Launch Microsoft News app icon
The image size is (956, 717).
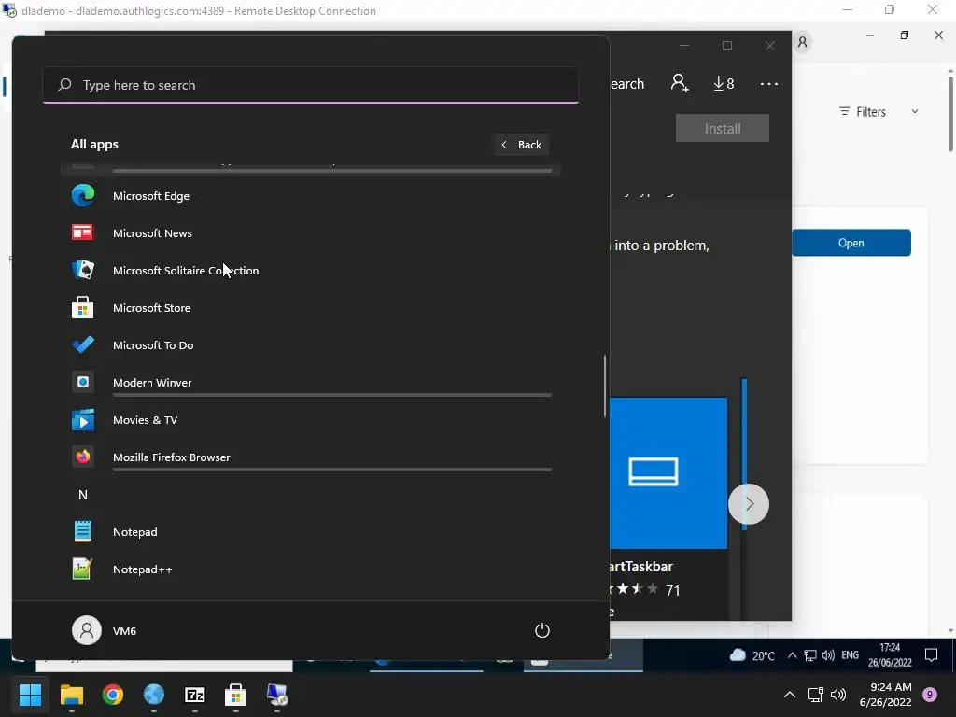(83, 232)
